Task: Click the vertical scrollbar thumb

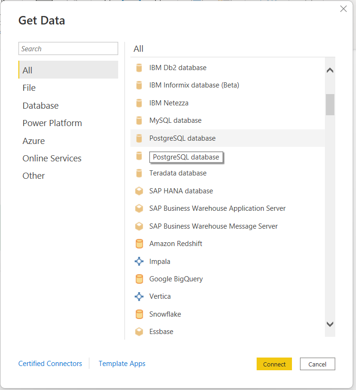Action: [330, 104]
